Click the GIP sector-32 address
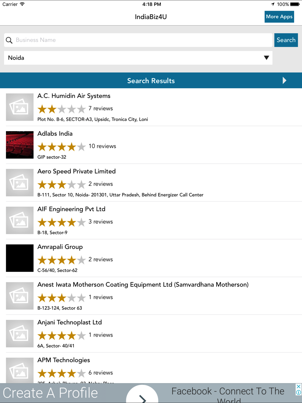302x403 pixels. coord(52,157)
